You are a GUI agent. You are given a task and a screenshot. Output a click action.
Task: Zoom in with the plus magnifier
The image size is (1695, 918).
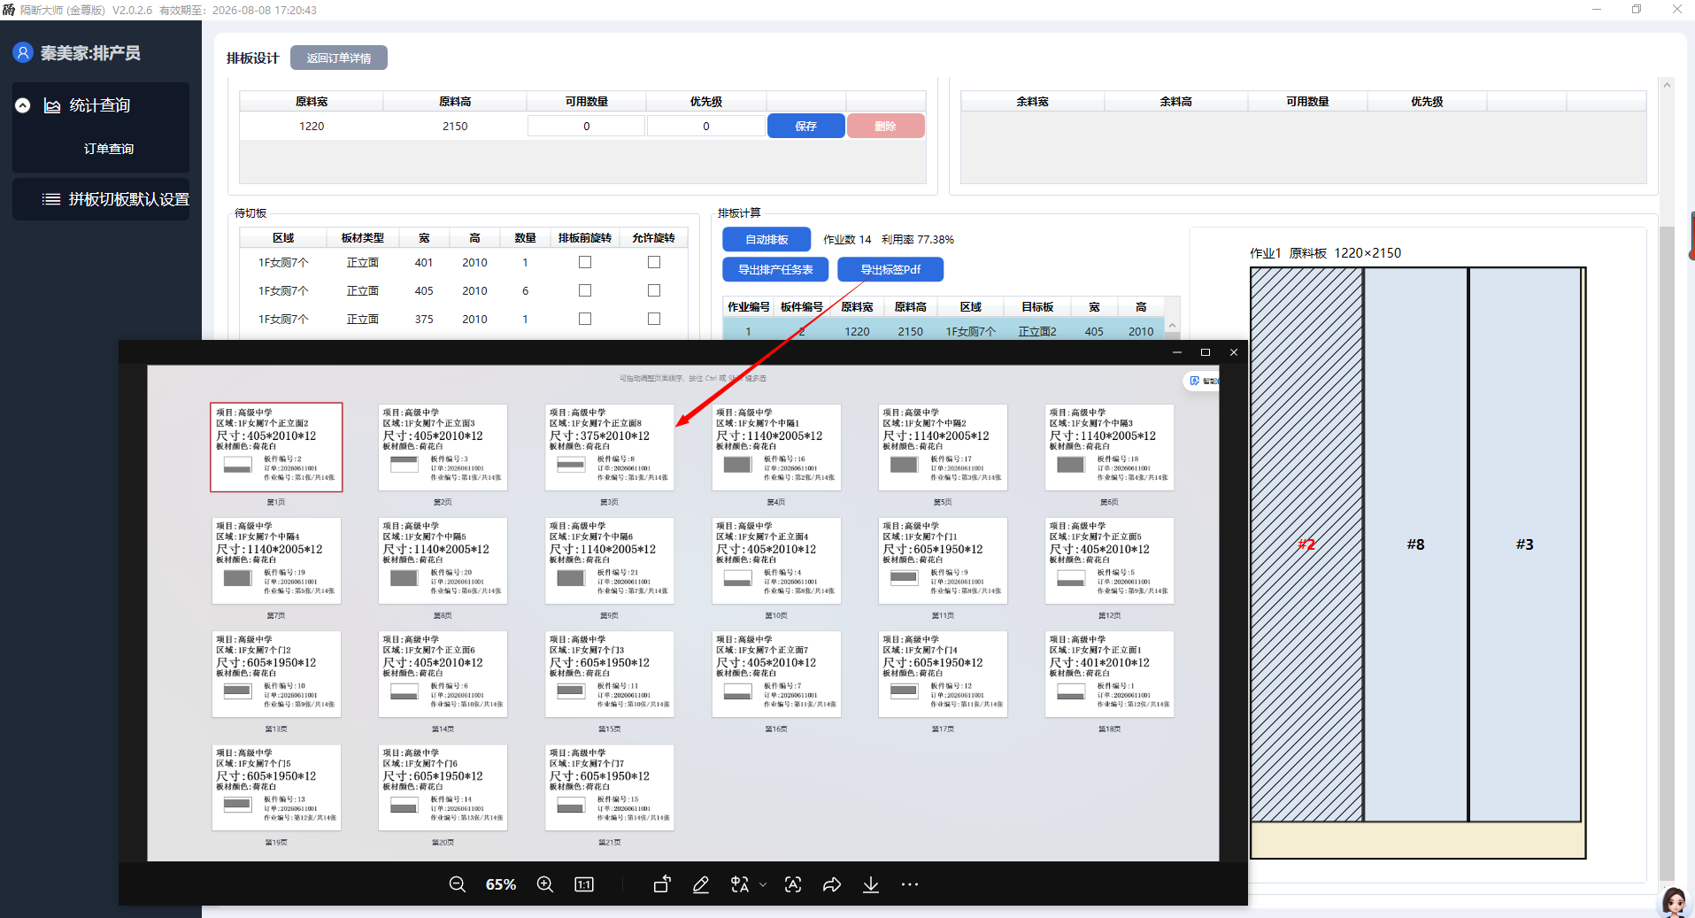(x=545, y=884)
